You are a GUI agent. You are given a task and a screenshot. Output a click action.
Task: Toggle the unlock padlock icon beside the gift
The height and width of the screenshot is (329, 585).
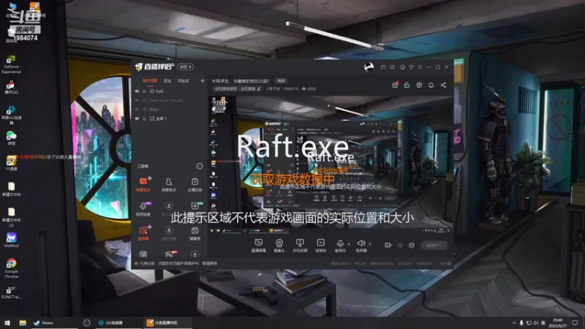(407, 85)
